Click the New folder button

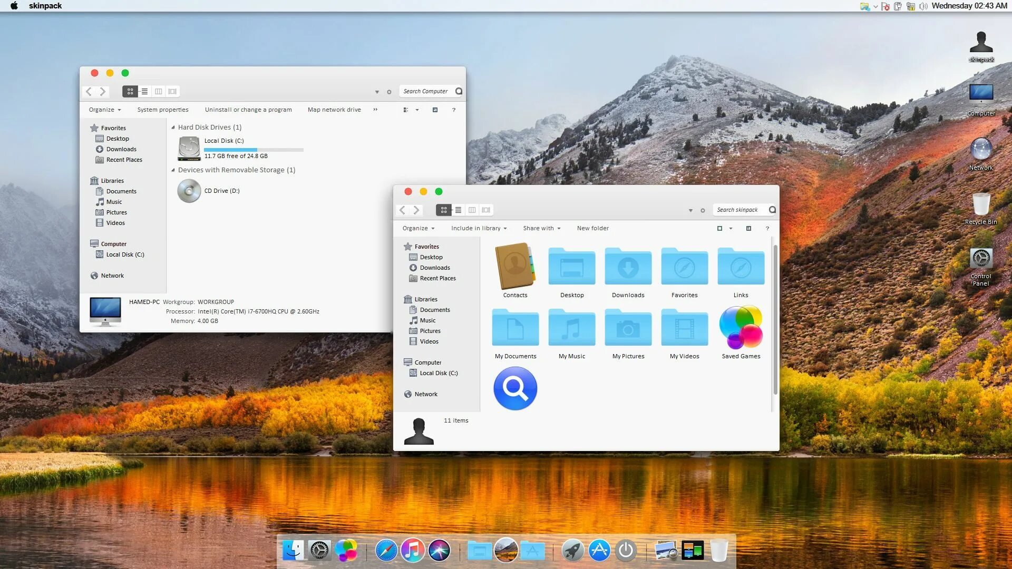[x=592, y=228]
